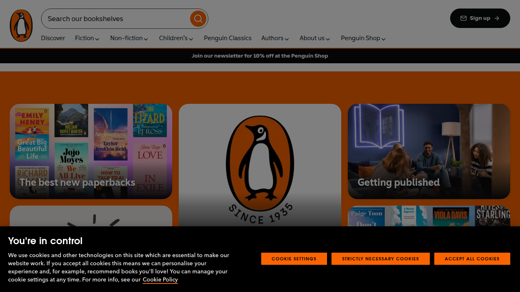Viewport: 520px width, 292px height.
Task: Click Cookie Settings button
Action: point(294,259)
